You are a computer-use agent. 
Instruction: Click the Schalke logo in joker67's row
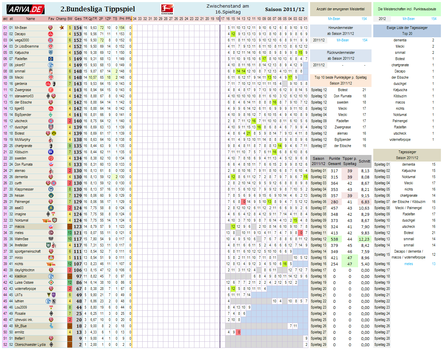point(50,65)
